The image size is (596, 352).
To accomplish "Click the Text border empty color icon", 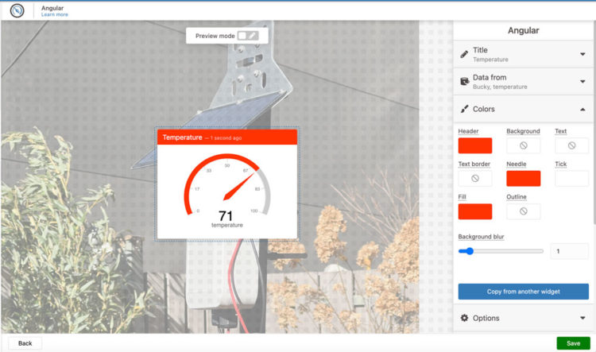I will (x=475, y=179).
